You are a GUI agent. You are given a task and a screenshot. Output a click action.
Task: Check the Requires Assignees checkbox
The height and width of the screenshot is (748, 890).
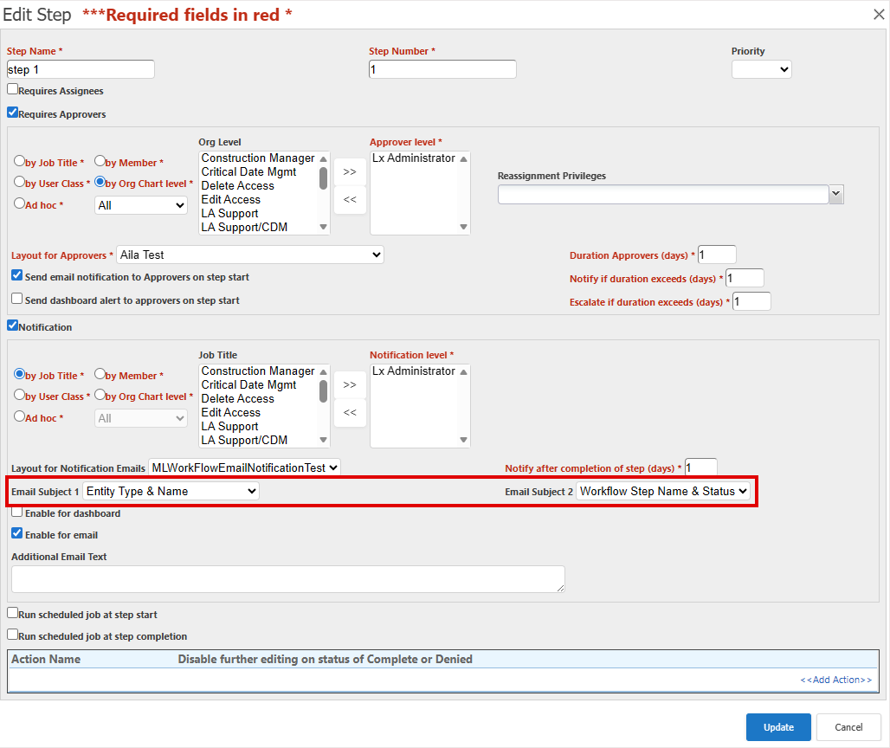pos(12,89)
